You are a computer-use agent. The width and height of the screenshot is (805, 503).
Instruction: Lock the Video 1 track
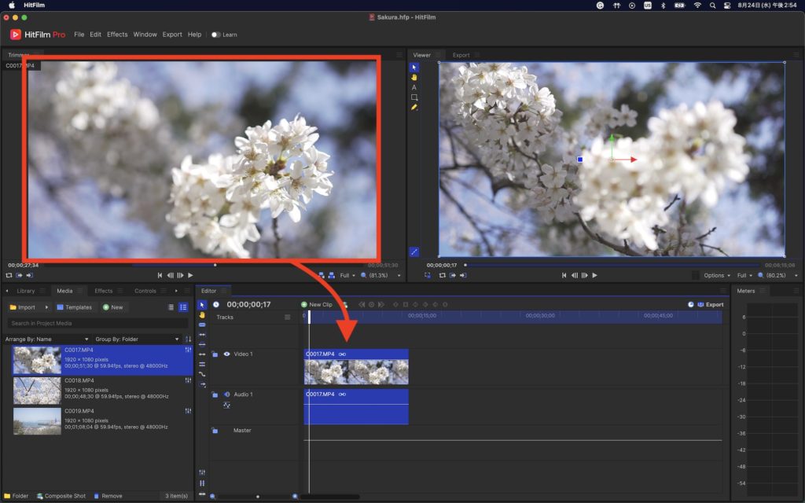215,354
